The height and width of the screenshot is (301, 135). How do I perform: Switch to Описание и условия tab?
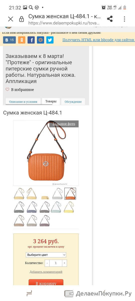click(23, 102)
